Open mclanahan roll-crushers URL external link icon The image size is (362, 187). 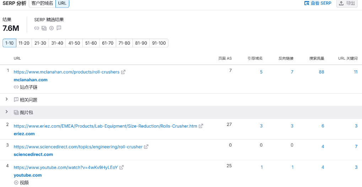click(x=123, y=72)
